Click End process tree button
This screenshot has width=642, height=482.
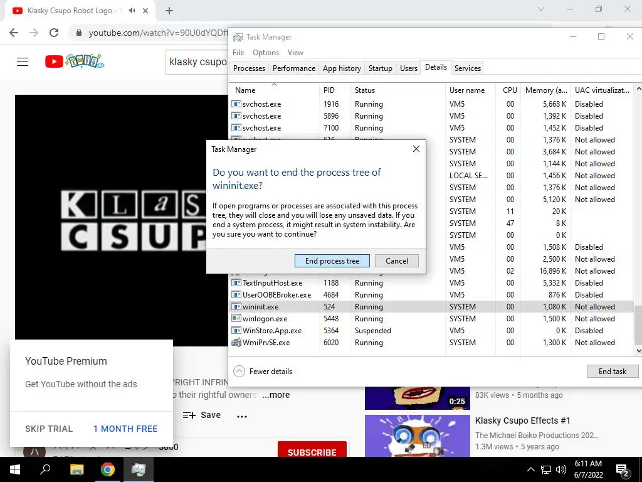point(332,260)
